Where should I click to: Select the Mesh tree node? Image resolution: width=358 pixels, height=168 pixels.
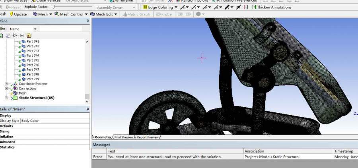click(x=22, y=93)
